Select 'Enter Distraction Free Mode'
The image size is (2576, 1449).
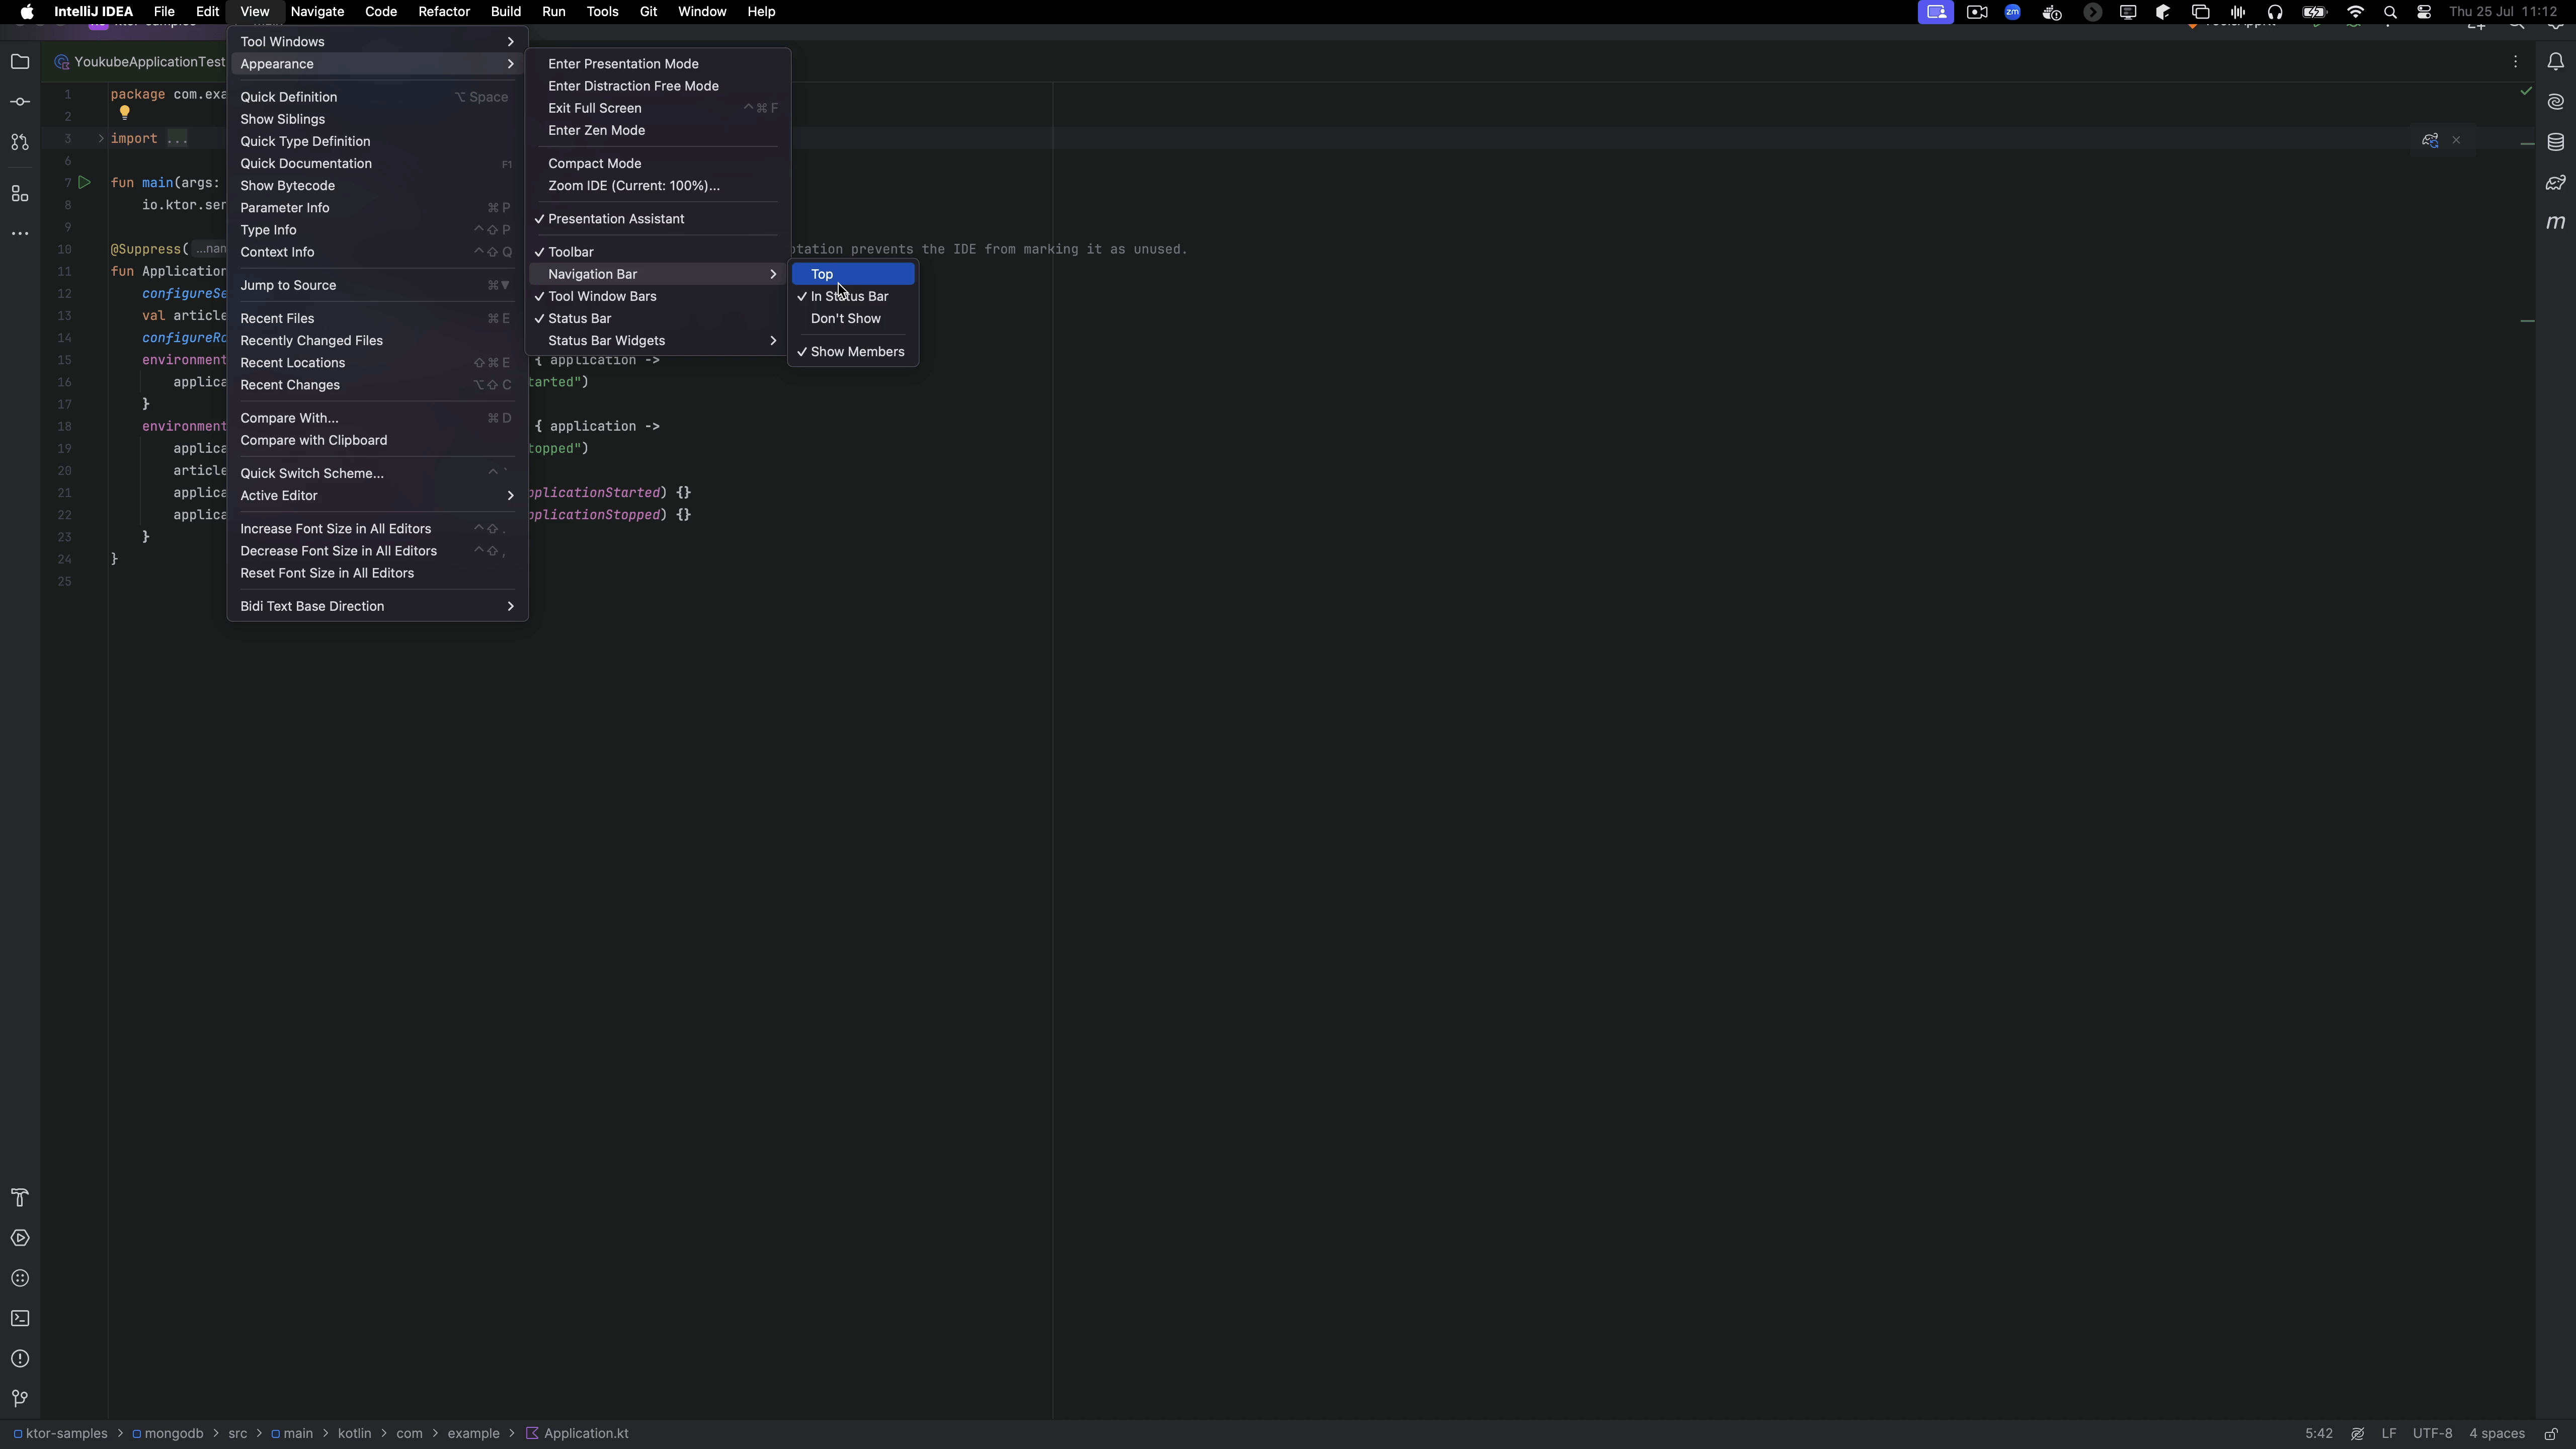click(633, 85)
